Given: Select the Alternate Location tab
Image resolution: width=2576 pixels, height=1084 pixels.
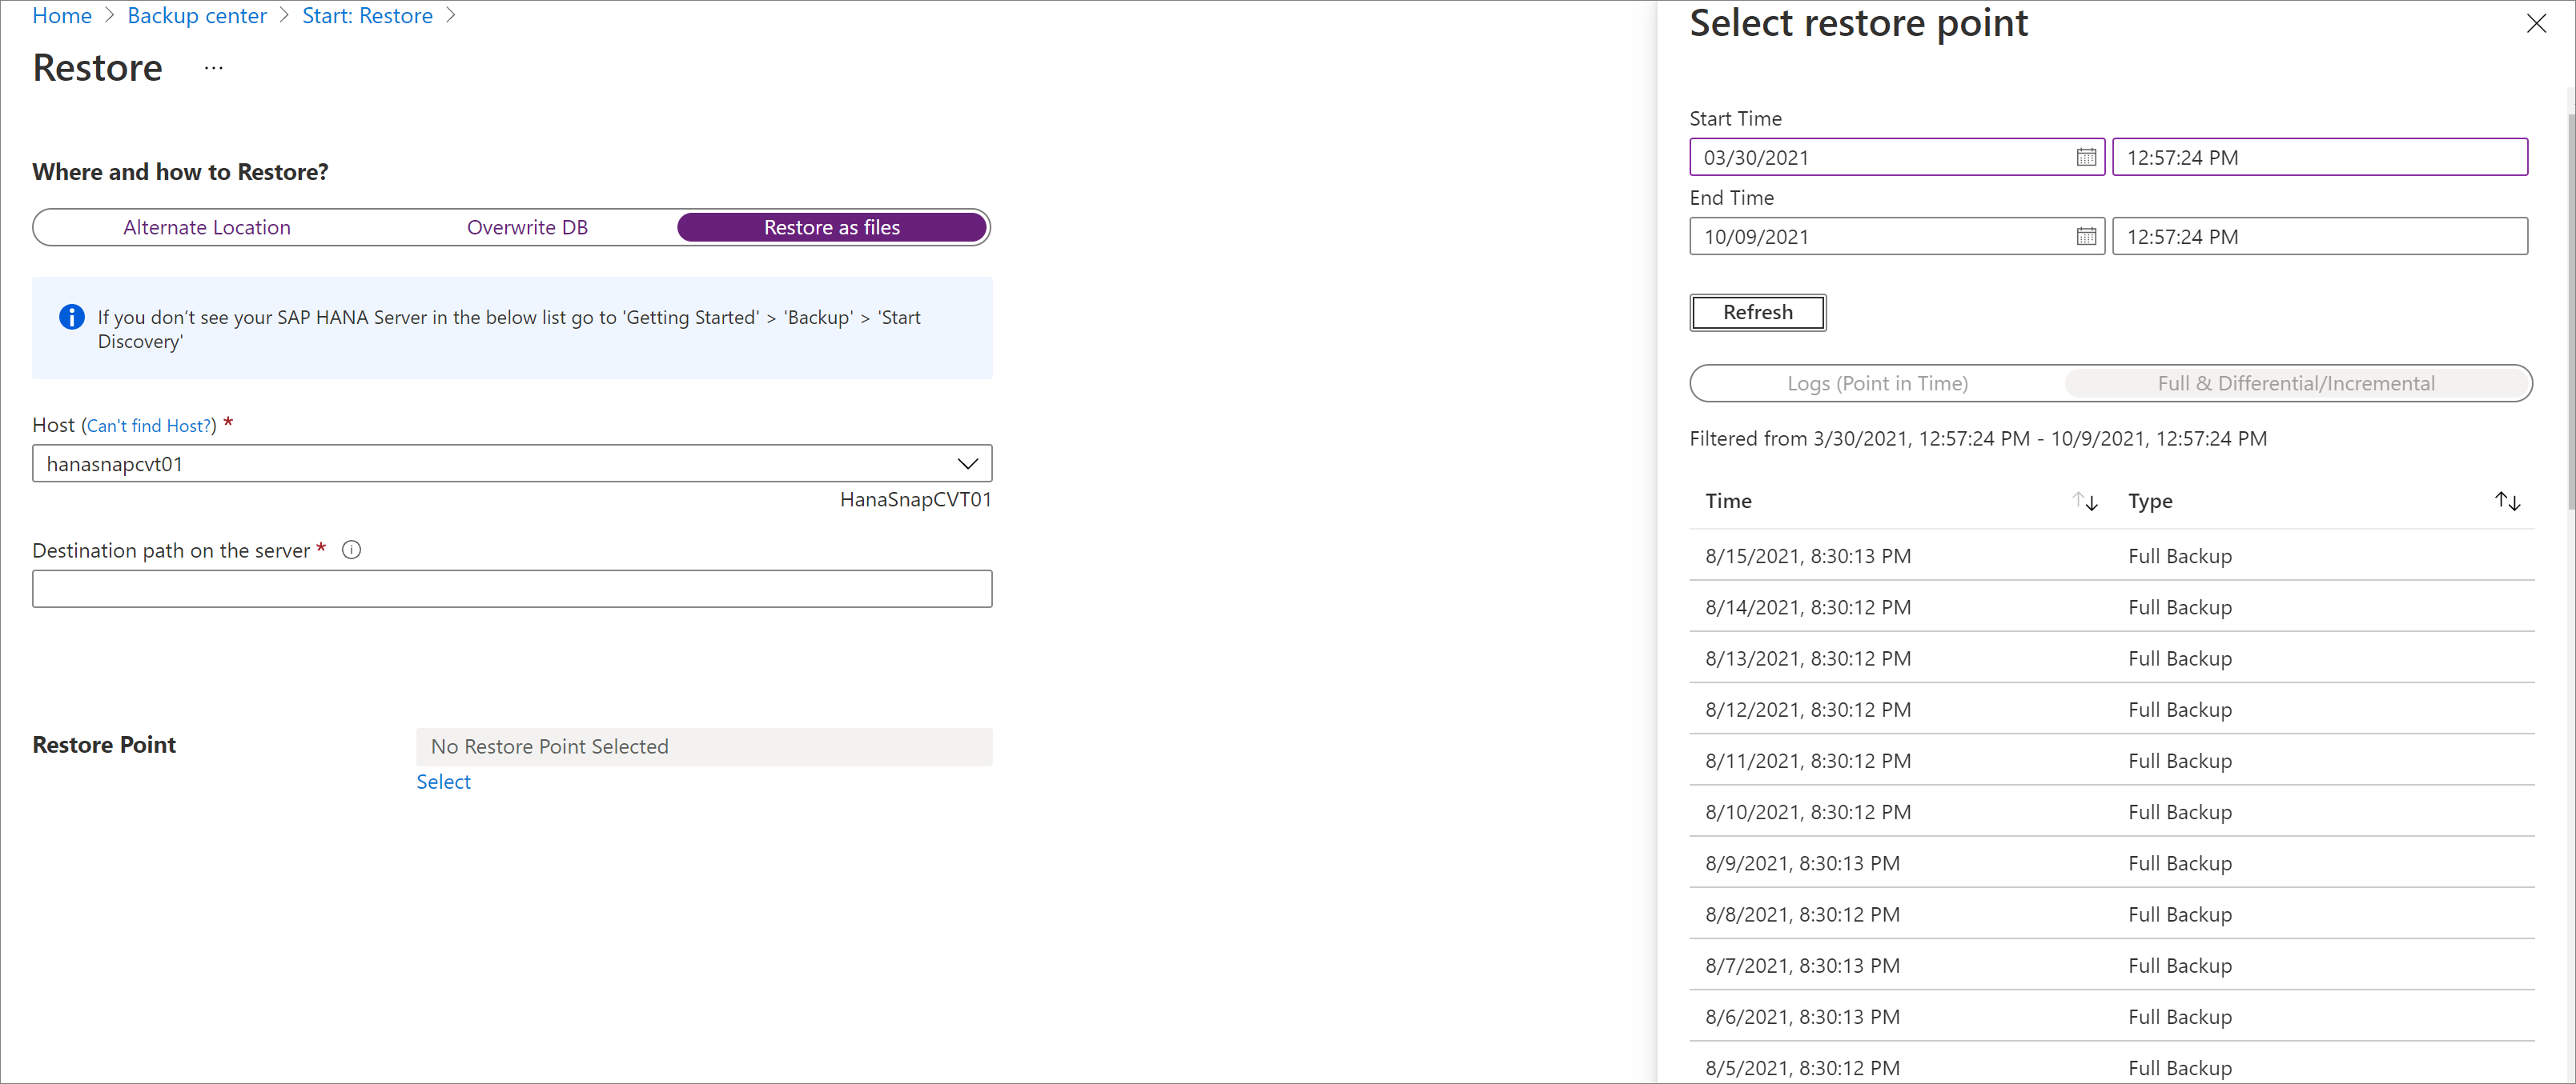Looking at the screenshot, I should pyautogui.click(x=207, y=226).
